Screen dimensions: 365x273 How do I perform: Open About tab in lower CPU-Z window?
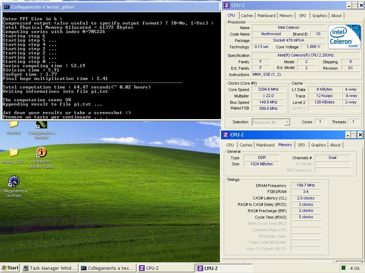pos(335,145)
